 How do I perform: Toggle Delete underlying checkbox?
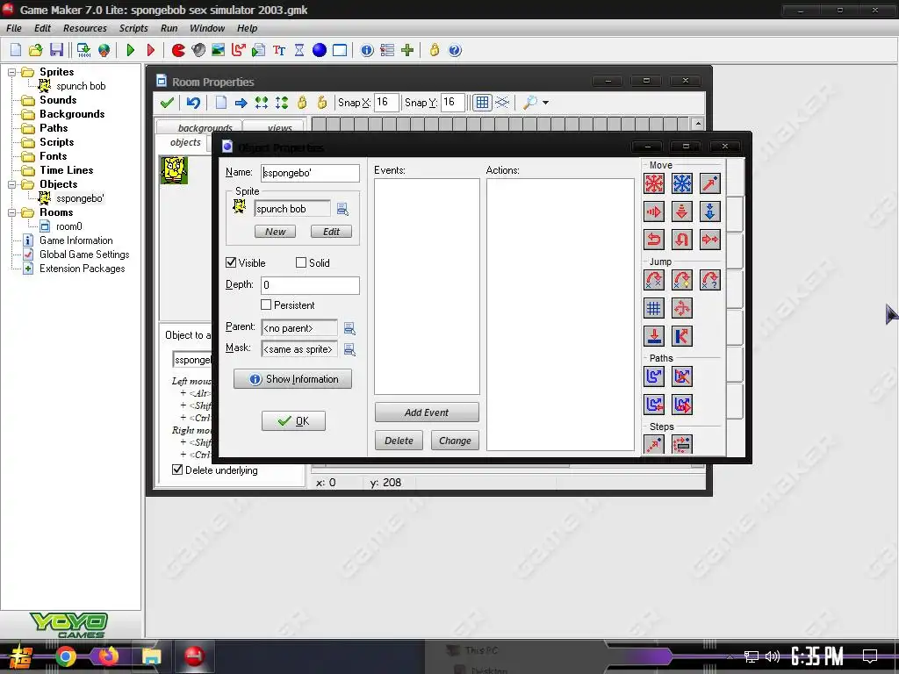pos(177,470)
